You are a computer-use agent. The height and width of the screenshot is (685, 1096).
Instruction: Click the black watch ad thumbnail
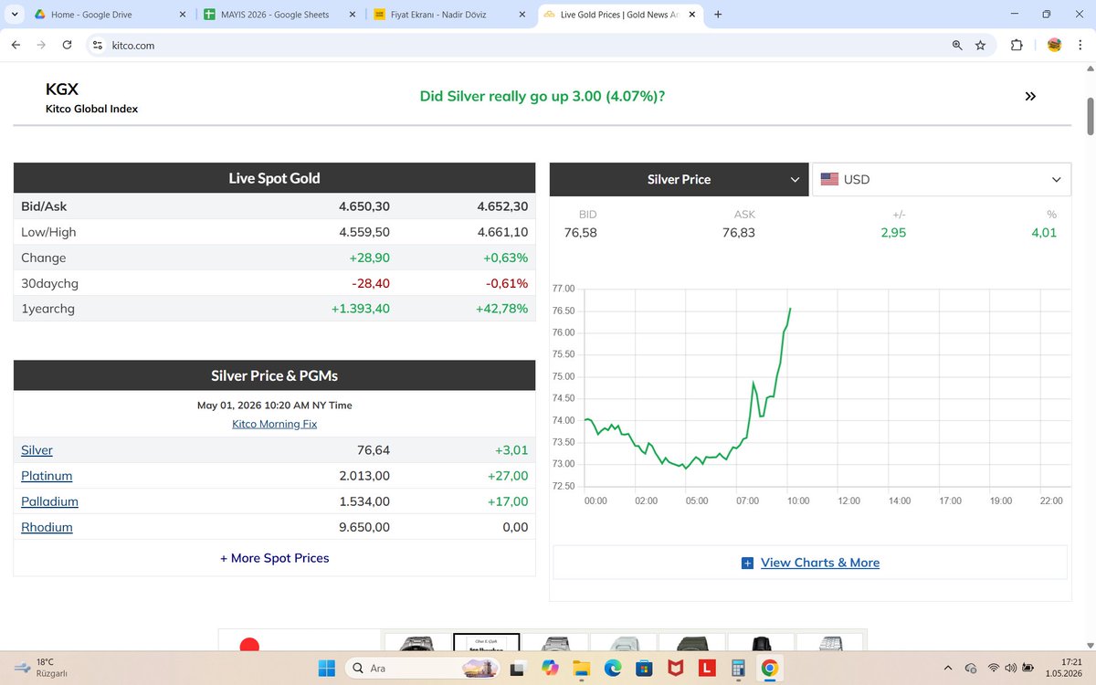point(761,642)
